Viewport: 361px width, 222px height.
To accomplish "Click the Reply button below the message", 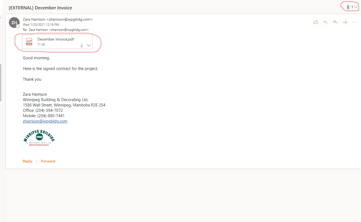I will coord(27,161).
